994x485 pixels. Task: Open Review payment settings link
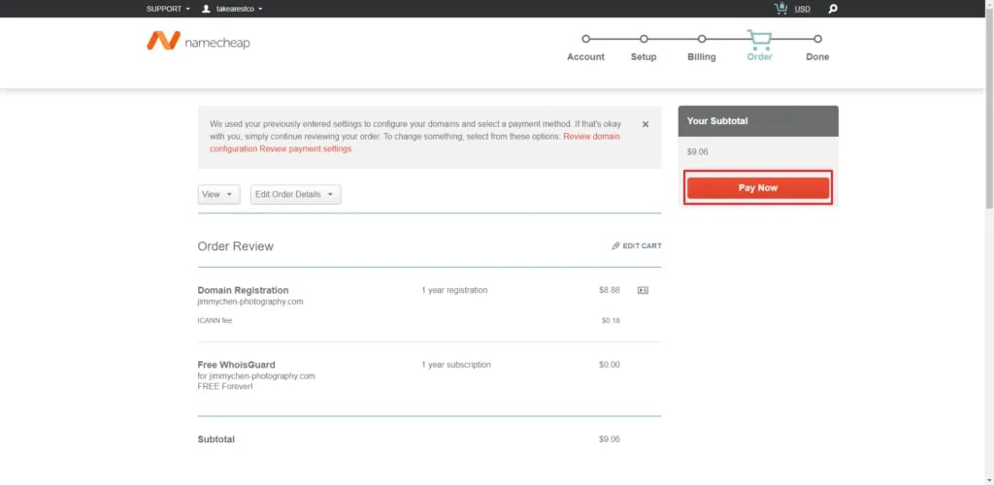point(306,148)
